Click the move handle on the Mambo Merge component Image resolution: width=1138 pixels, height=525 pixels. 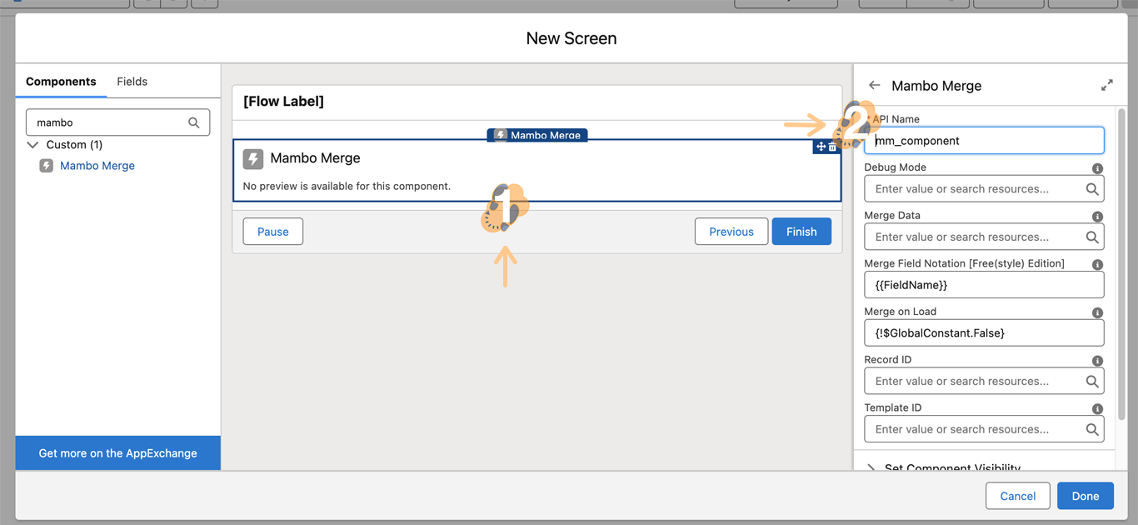click(821, 147)
